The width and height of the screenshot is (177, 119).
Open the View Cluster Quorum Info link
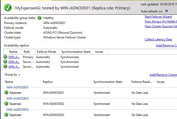(x=161, y=26)
